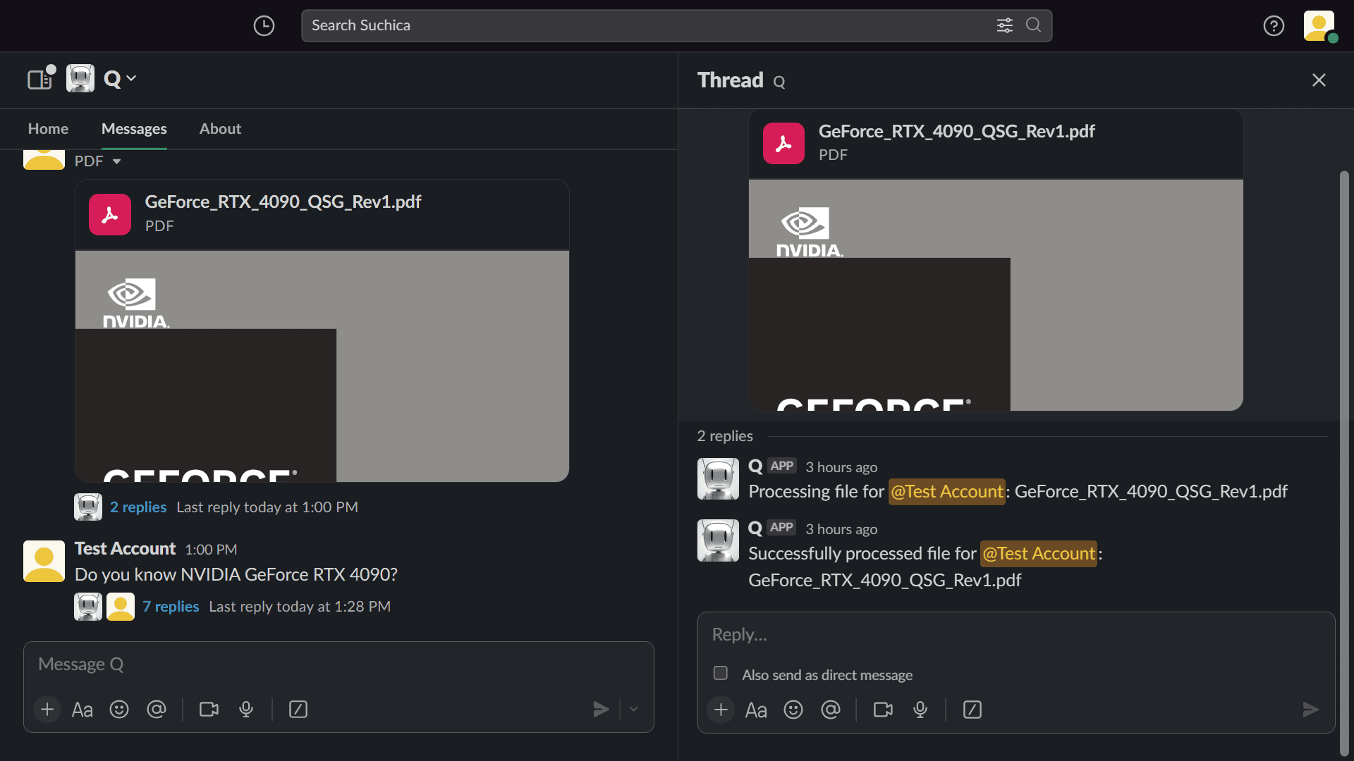Click 7 replies link on Test Account message

click(x=171, y=606)
